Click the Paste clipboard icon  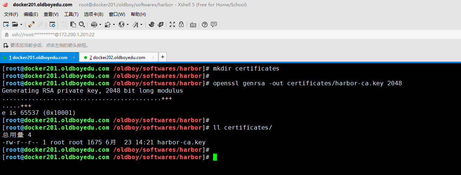click(73, 24)
